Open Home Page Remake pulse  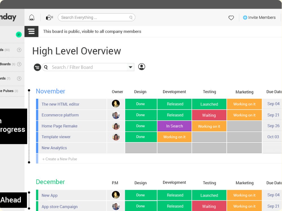tap(60, 126)
